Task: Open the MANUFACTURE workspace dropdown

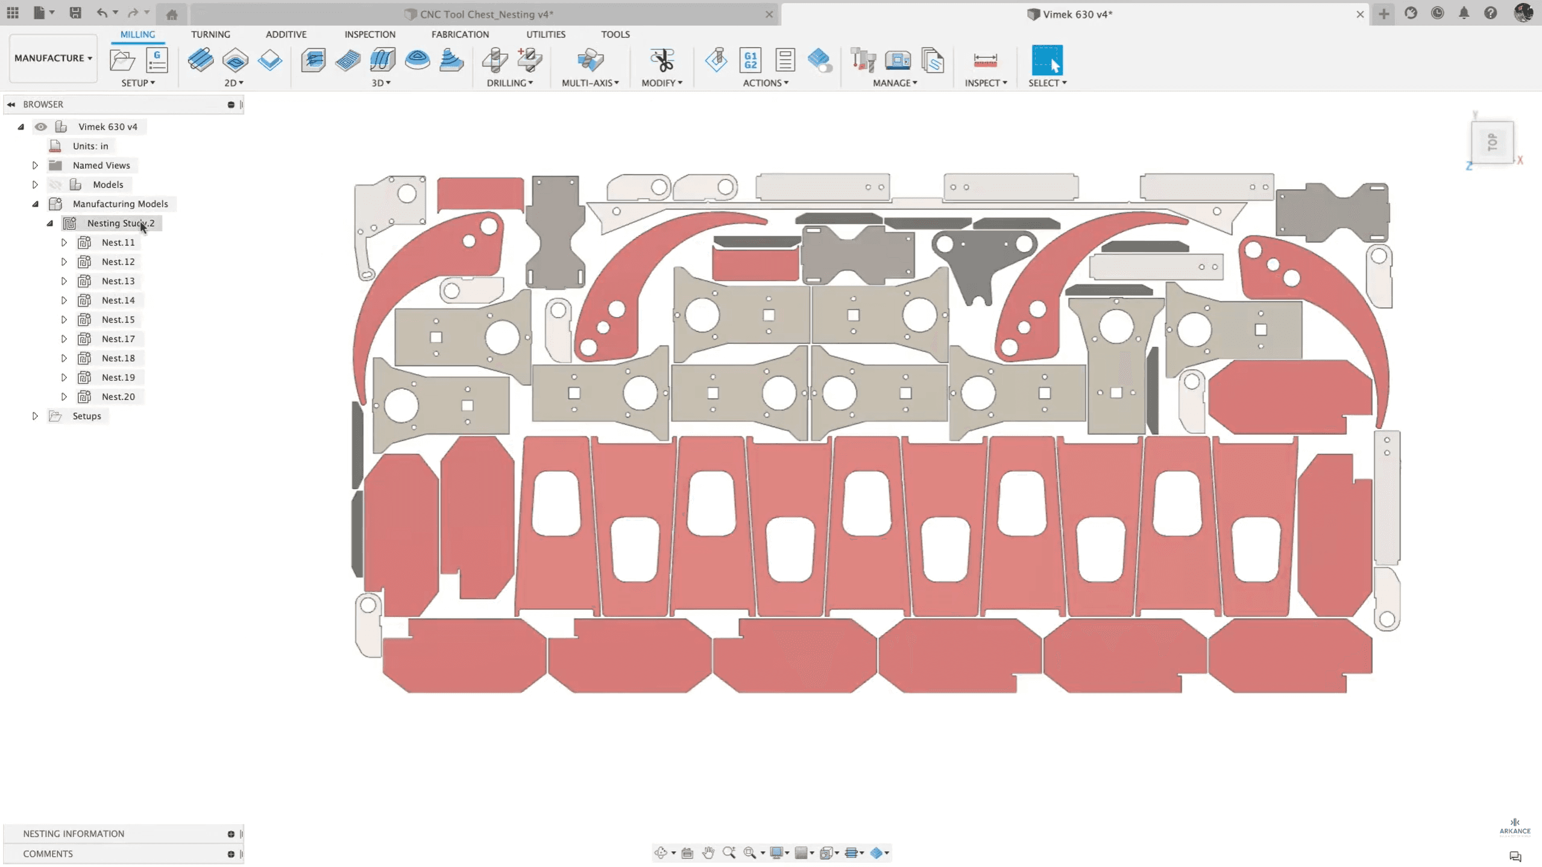Action: [x=53, y=58]
